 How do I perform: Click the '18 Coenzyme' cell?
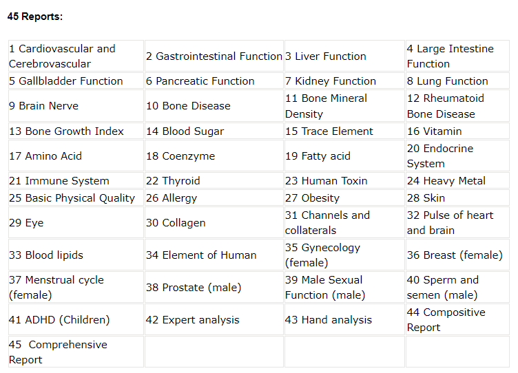point(214,156)
